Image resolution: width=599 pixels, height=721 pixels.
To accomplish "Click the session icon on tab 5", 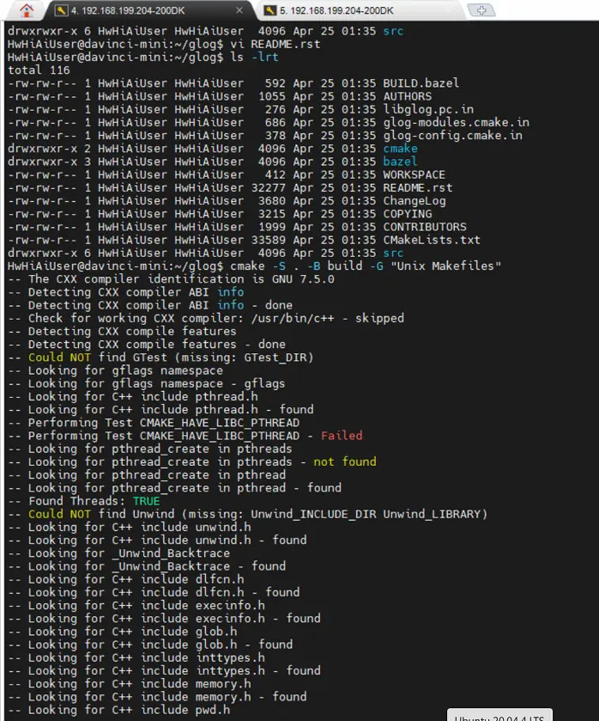I will (269, 10).
